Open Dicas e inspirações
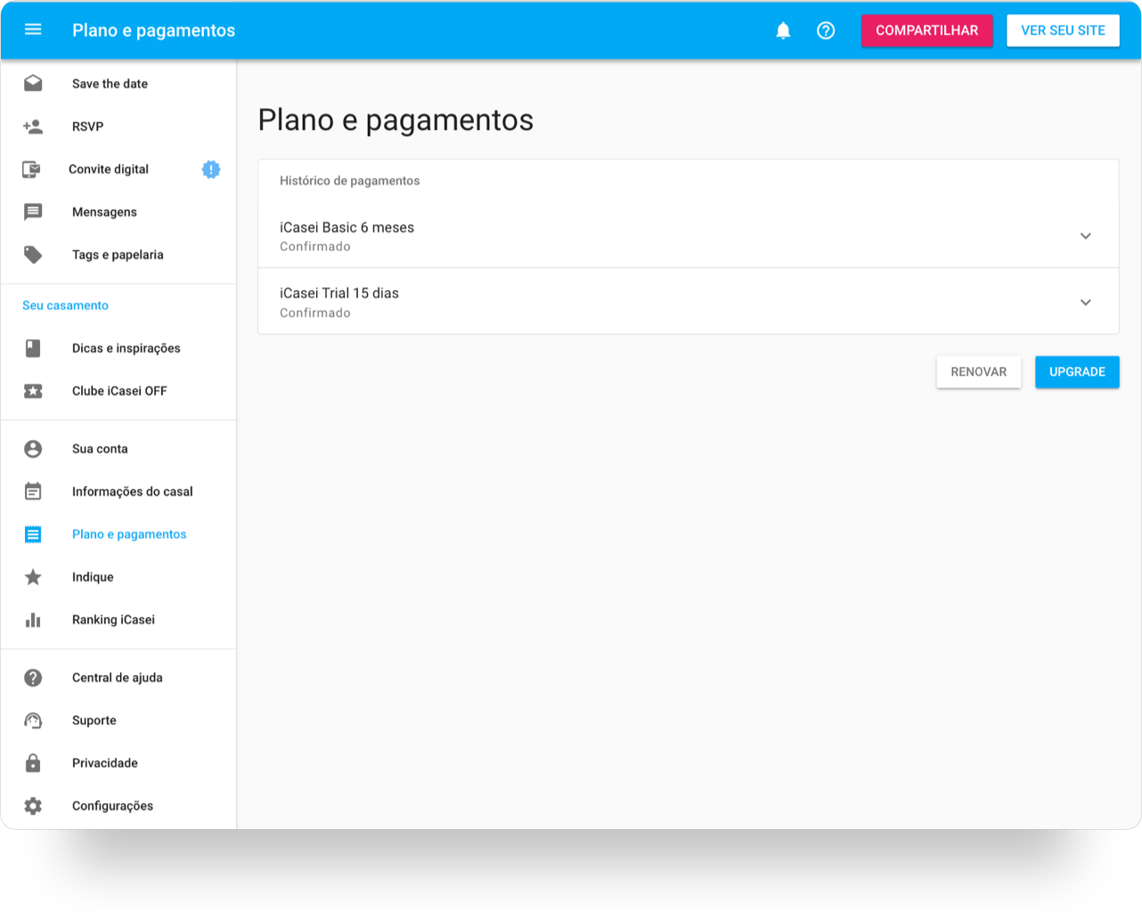The image size is (1142, 919). [x=118, y=348]
